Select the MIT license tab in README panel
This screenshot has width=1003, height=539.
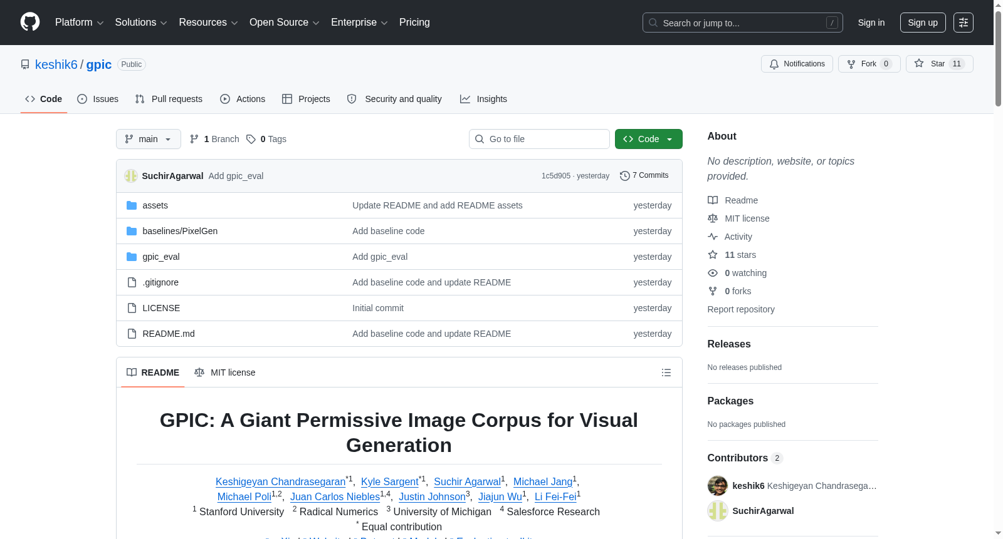tap(225, 372)
